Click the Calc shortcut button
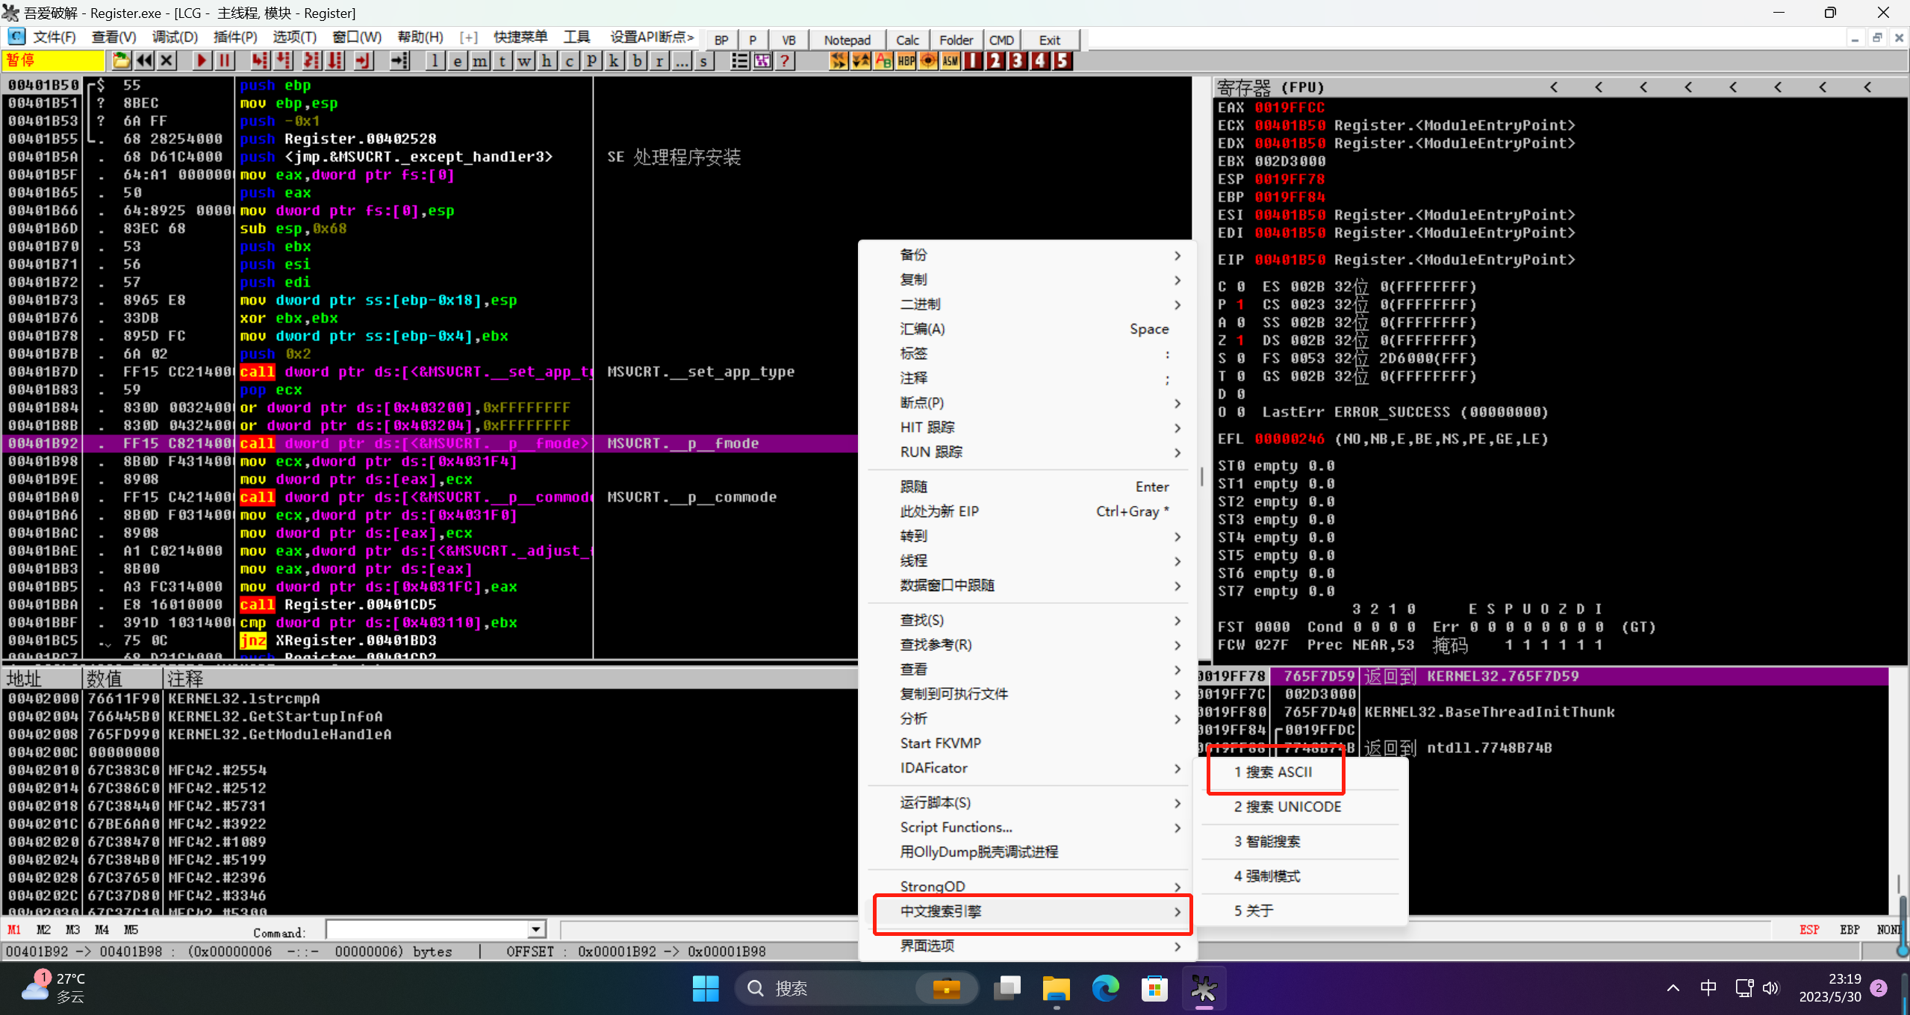The width and height of the screenshot is (1910, 1015). tap(907, 40)
